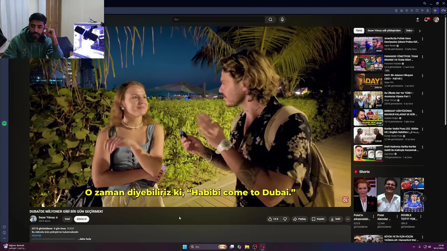Open options menu for 'Draft Kadroma Harika Kartlar' video
Image resolution: width=447 pixels, height=251 pixels.
[x=422, y=147]
